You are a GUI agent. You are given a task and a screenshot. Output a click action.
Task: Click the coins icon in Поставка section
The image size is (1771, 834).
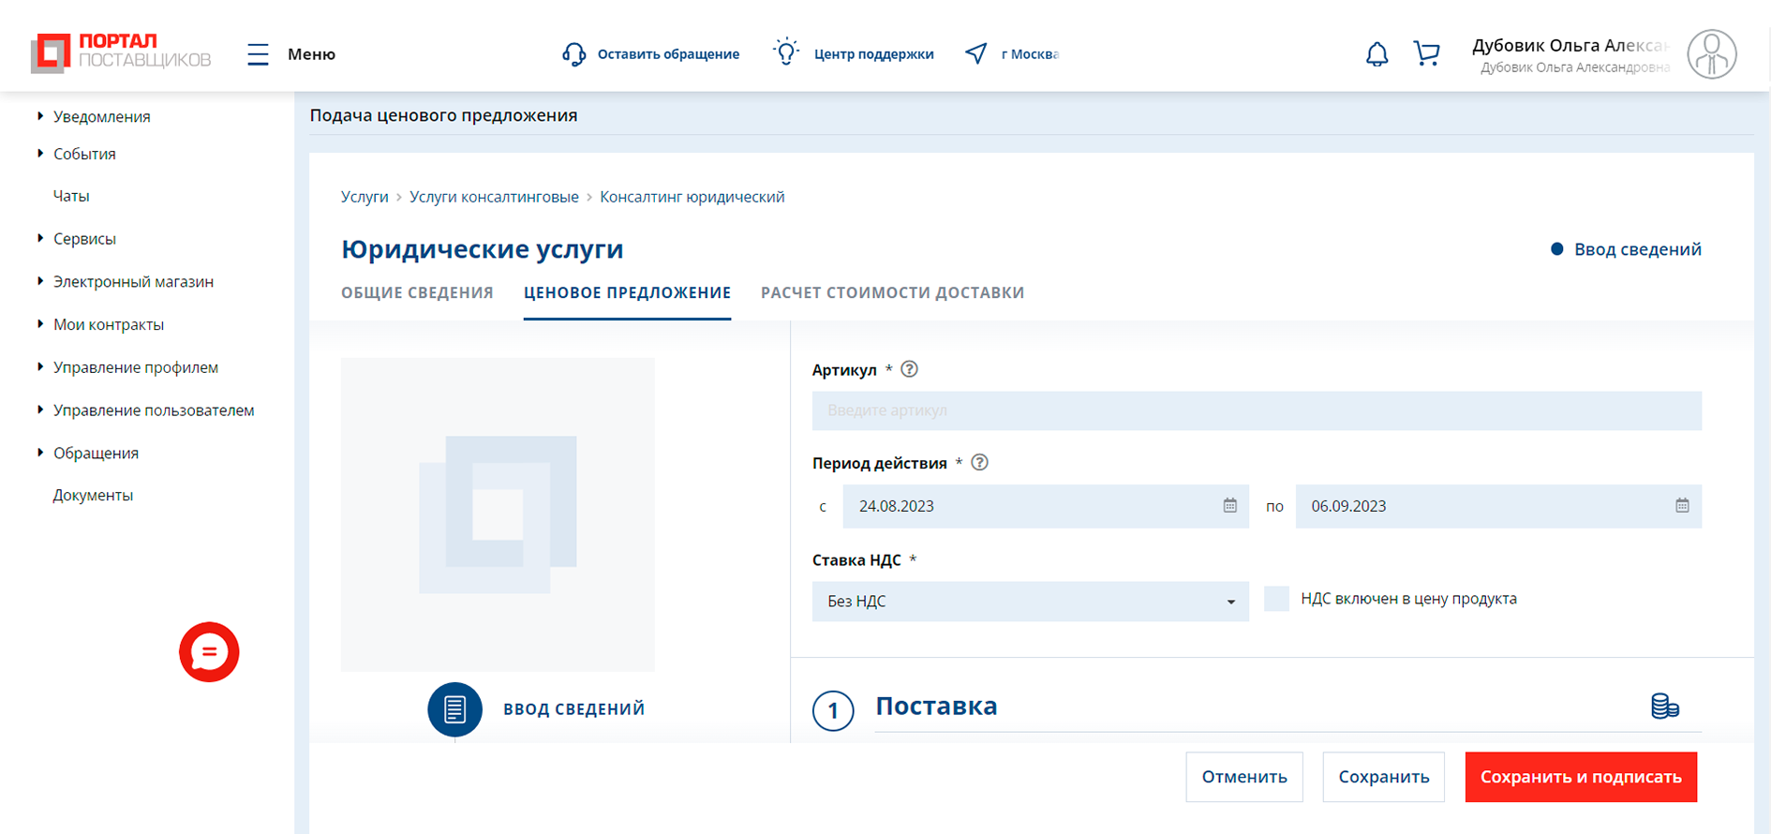[1665, 706]
